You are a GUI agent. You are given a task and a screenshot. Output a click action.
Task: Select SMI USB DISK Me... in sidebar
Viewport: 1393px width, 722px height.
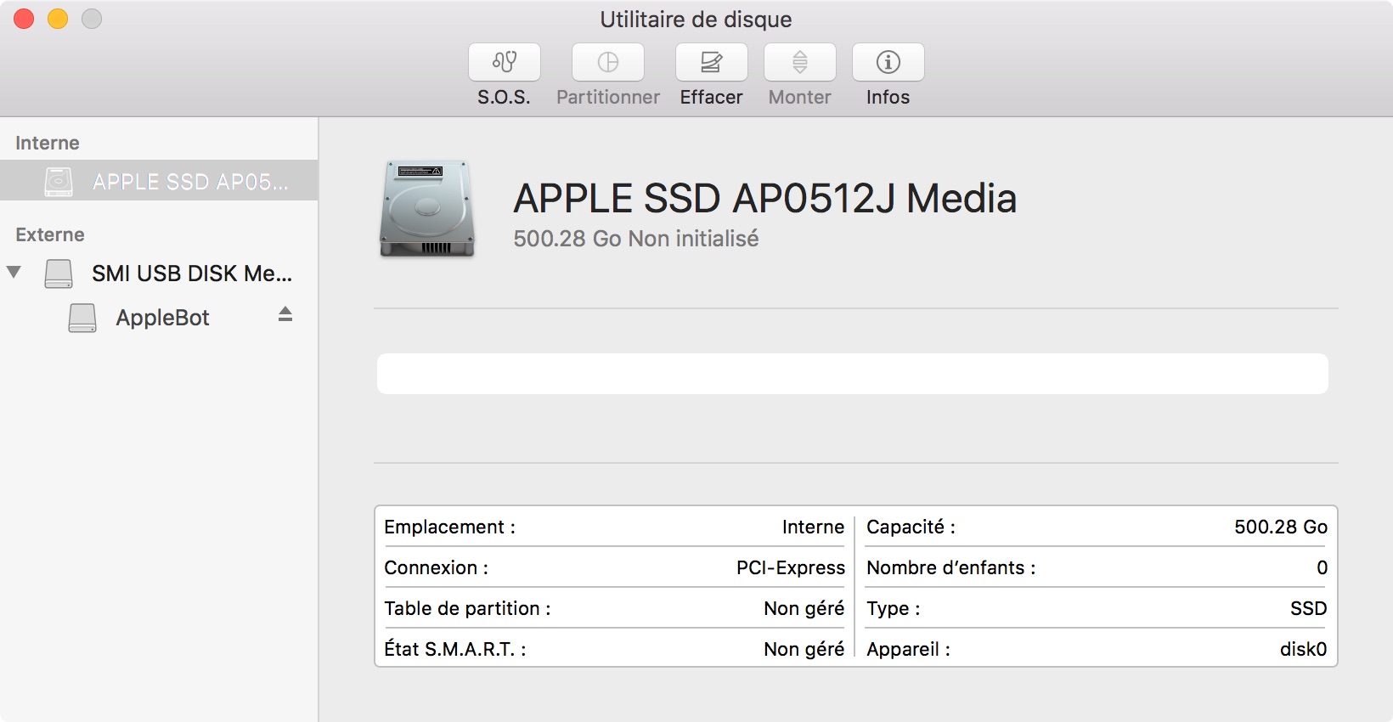point(159,274)
